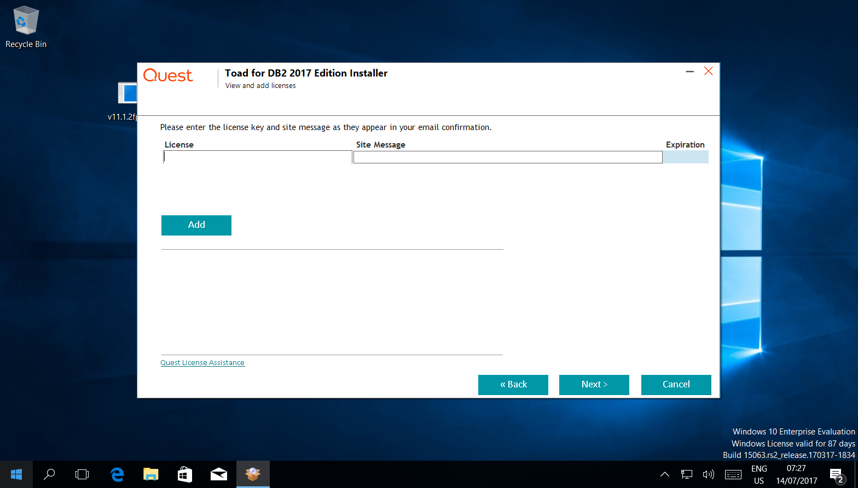Click the installer taskbar icon
The height and width of the screenshot is (488, 858).
(x=253, y=474)
